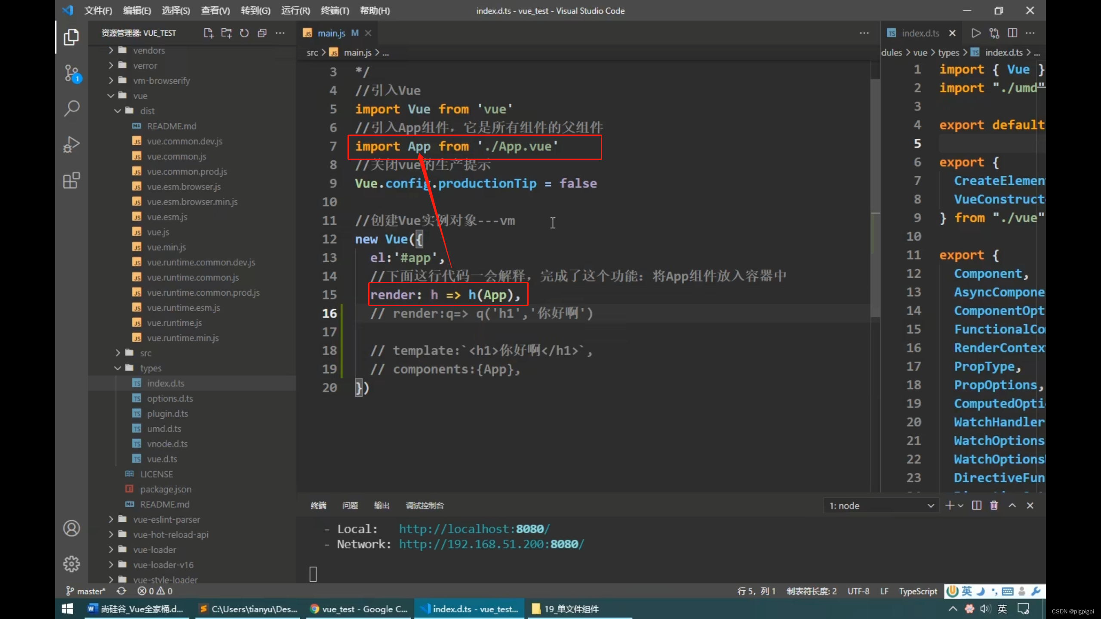Open the 选择(S) menu
Image resolution: width=1101 pixels, height=619 pixels.
pyautogui.click(x=176, y=11)
